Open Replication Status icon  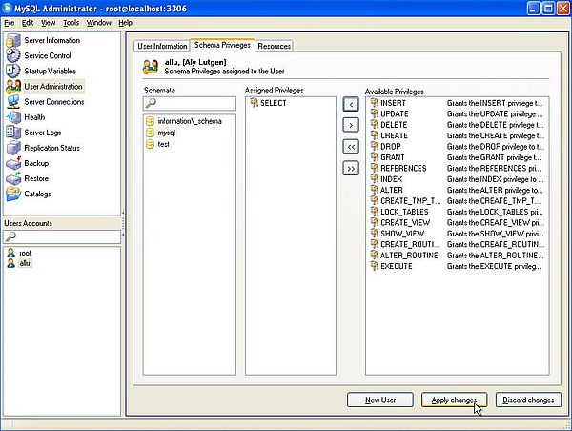click(x=13, y=148)
